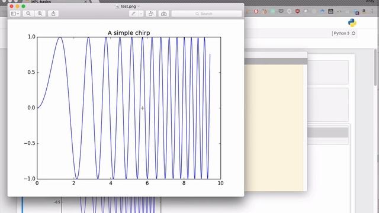The height and width of the screenshot is (213, 379).
Task: Click the Python 3 kernel label
Action: pyautogui.click(x=341, y=33)
